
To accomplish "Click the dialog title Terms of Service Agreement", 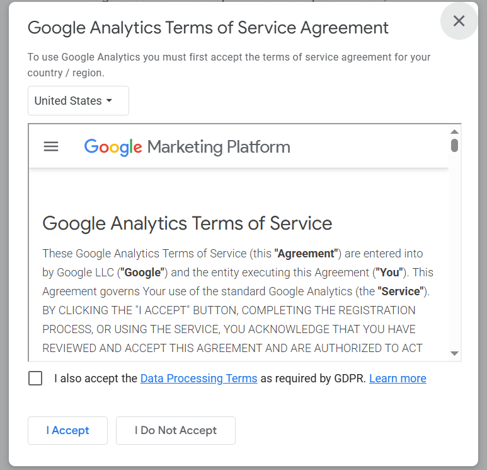I will (x=208, y=28).
